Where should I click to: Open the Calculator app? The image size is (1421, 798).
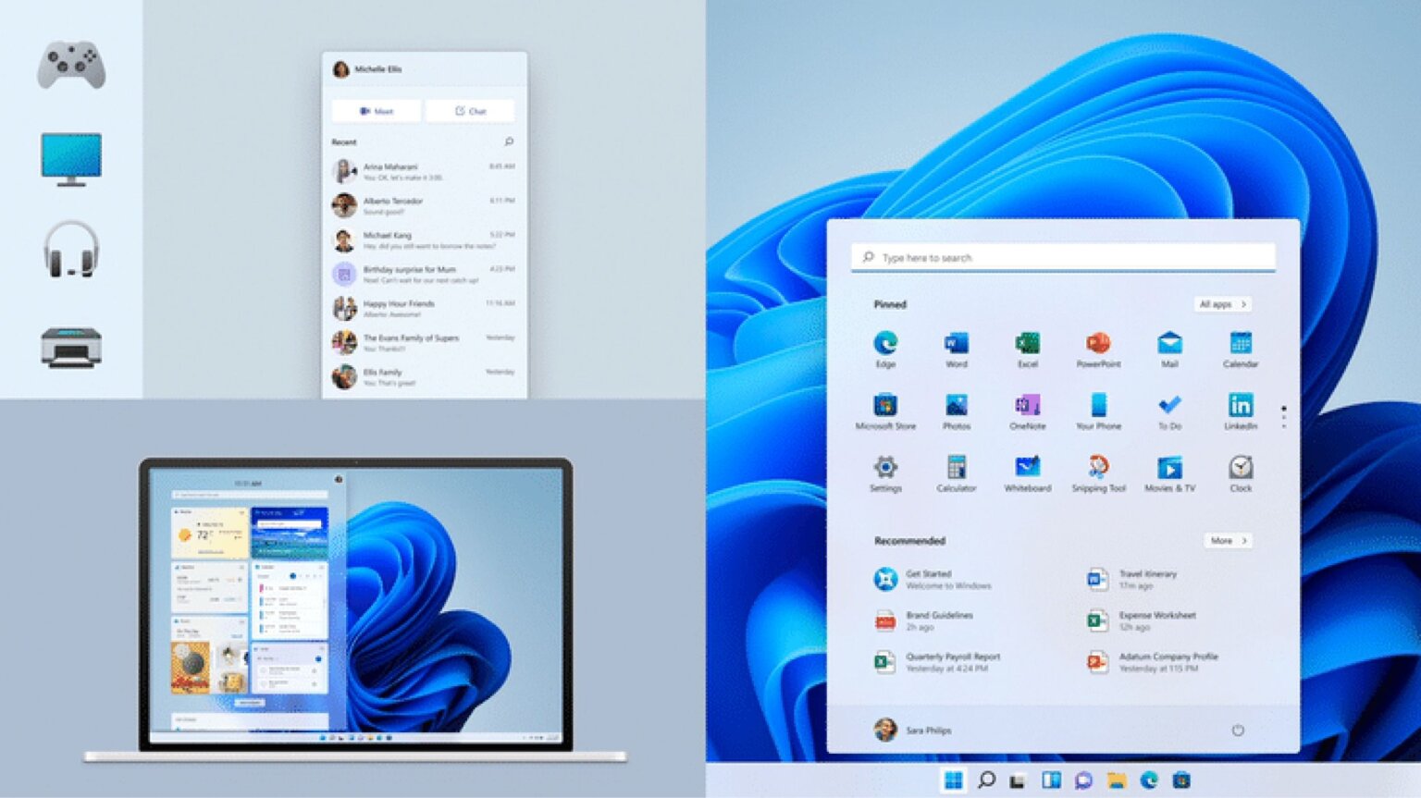click(x=956, y=469)
